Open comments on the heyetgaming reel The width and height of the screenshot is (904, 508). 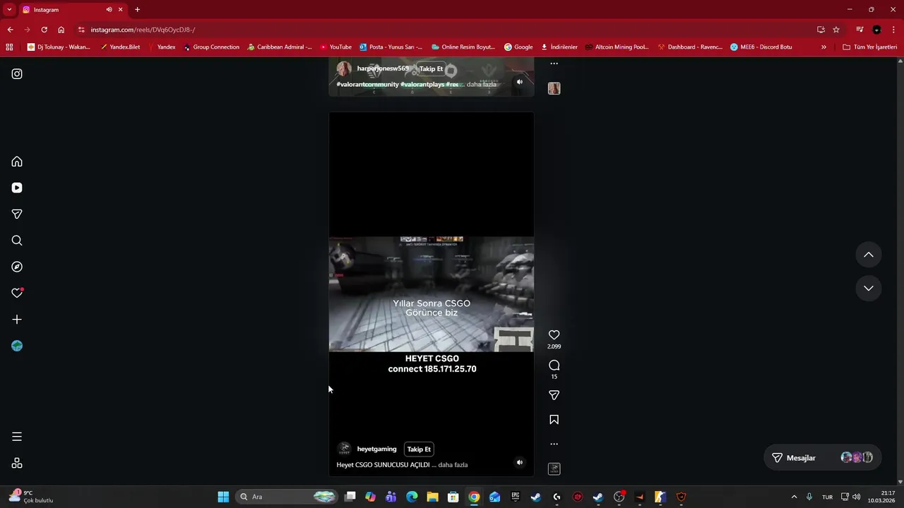(x=554, y=365)
